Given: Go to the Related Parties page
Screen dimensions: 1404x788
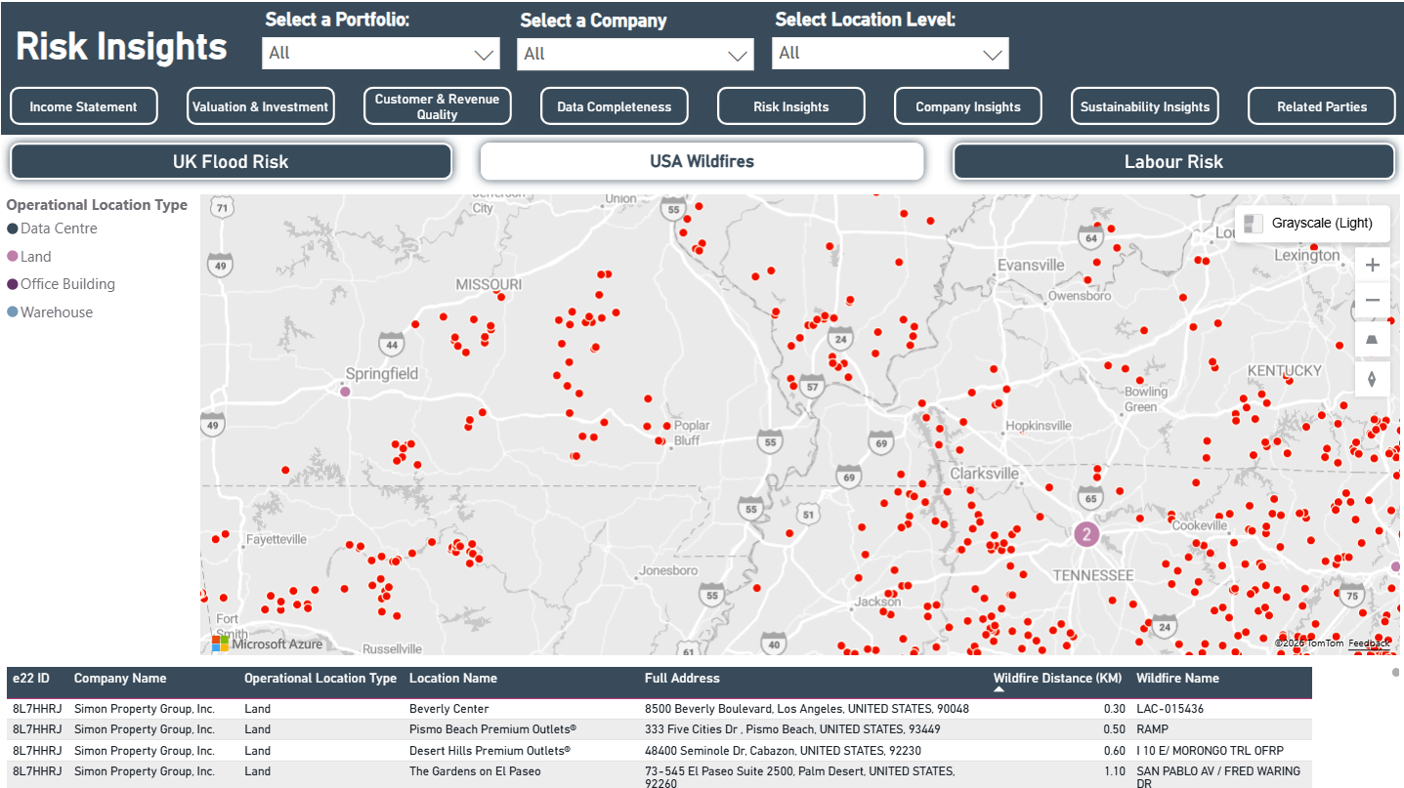Looking at the screenshot, I should click(1322, 106).
